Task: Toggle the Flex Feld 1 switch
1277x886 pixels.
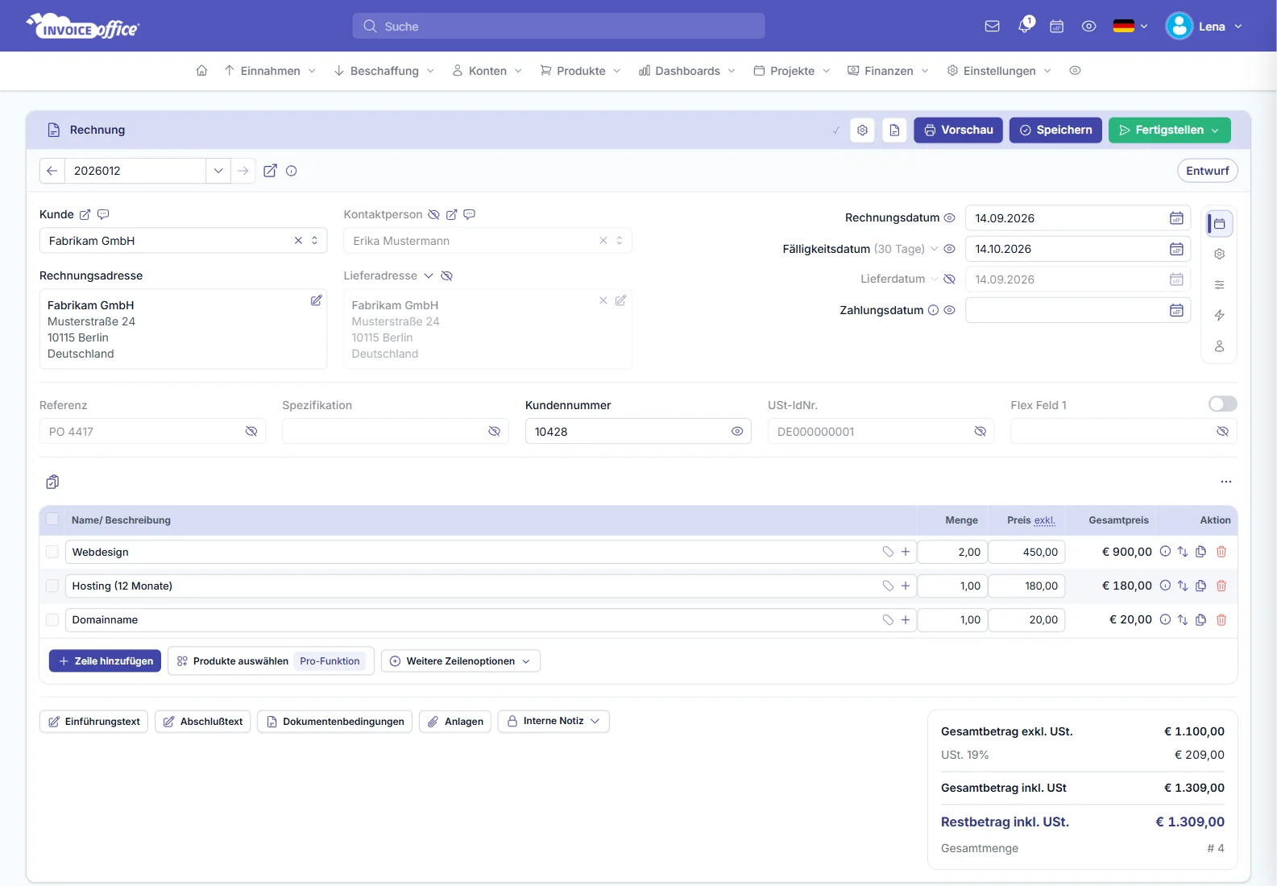Action: tap(1222, 404)
